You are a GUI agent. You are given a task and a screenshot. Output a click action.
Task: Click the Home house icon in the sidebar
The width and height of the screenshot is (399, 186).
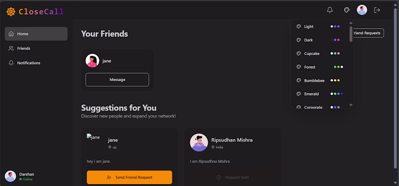tap(11, 34)
